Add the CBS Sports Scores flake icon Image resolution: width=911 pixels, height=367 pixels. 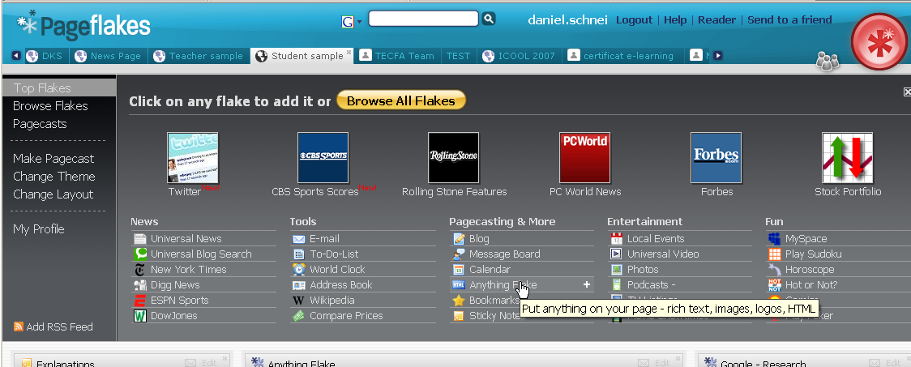click(x=323, y=157)
